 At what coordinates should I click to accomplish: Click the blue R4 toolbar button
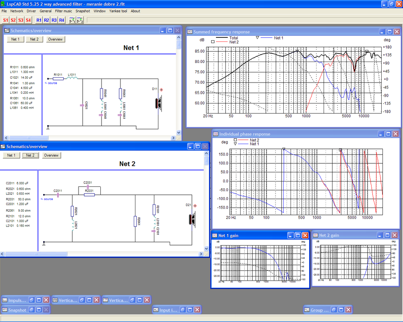coord(62,20)
